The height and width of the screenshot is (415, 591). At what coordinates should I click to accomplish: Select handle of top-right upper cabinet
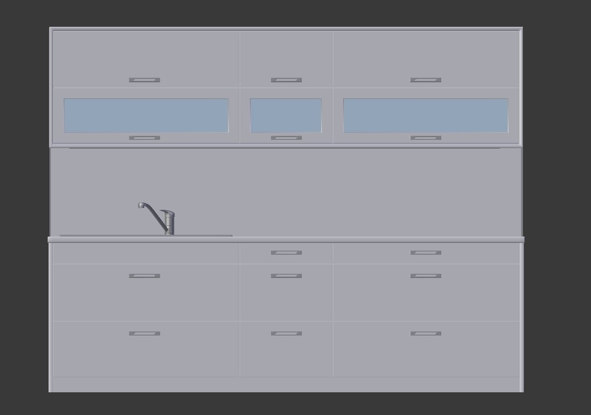coord(425,80)
